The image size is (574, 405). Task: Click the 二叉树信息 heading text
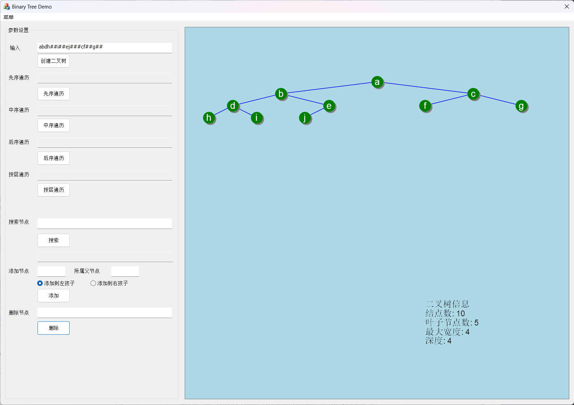[x=447, y=304]
